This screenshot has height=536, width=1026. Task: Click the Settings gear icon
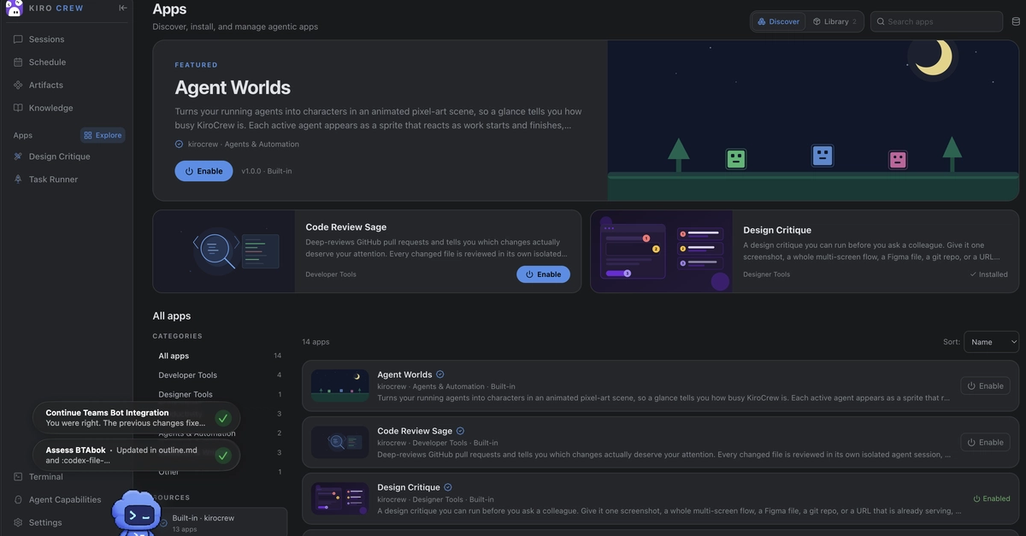coord(19,523)
